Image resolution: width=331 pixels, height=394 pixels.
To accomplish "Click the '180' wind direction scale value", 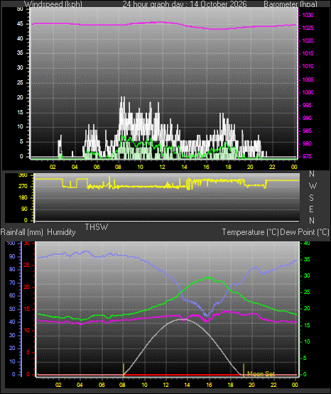I will click(23, 198).
